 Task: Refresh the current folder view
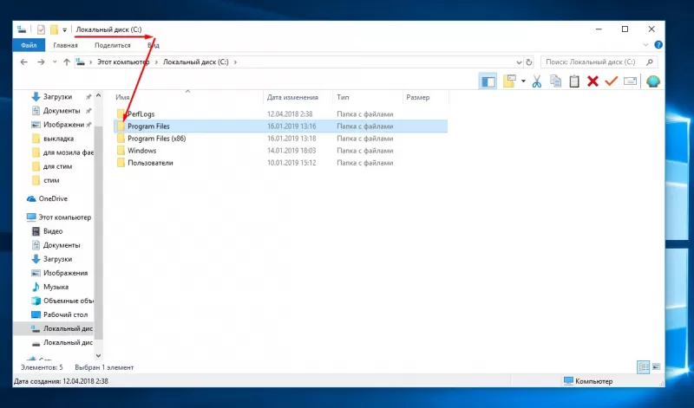tap(529, 62)
